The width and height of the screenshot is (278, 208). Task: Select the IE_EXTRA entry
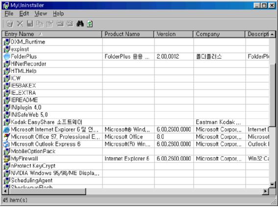pos(24,93)
